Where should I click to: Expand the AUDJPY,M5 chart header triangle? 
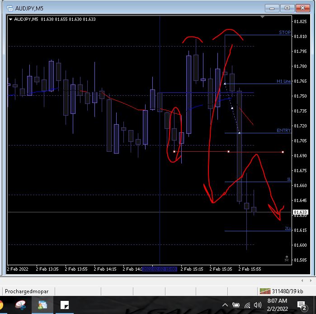(10, 19)
